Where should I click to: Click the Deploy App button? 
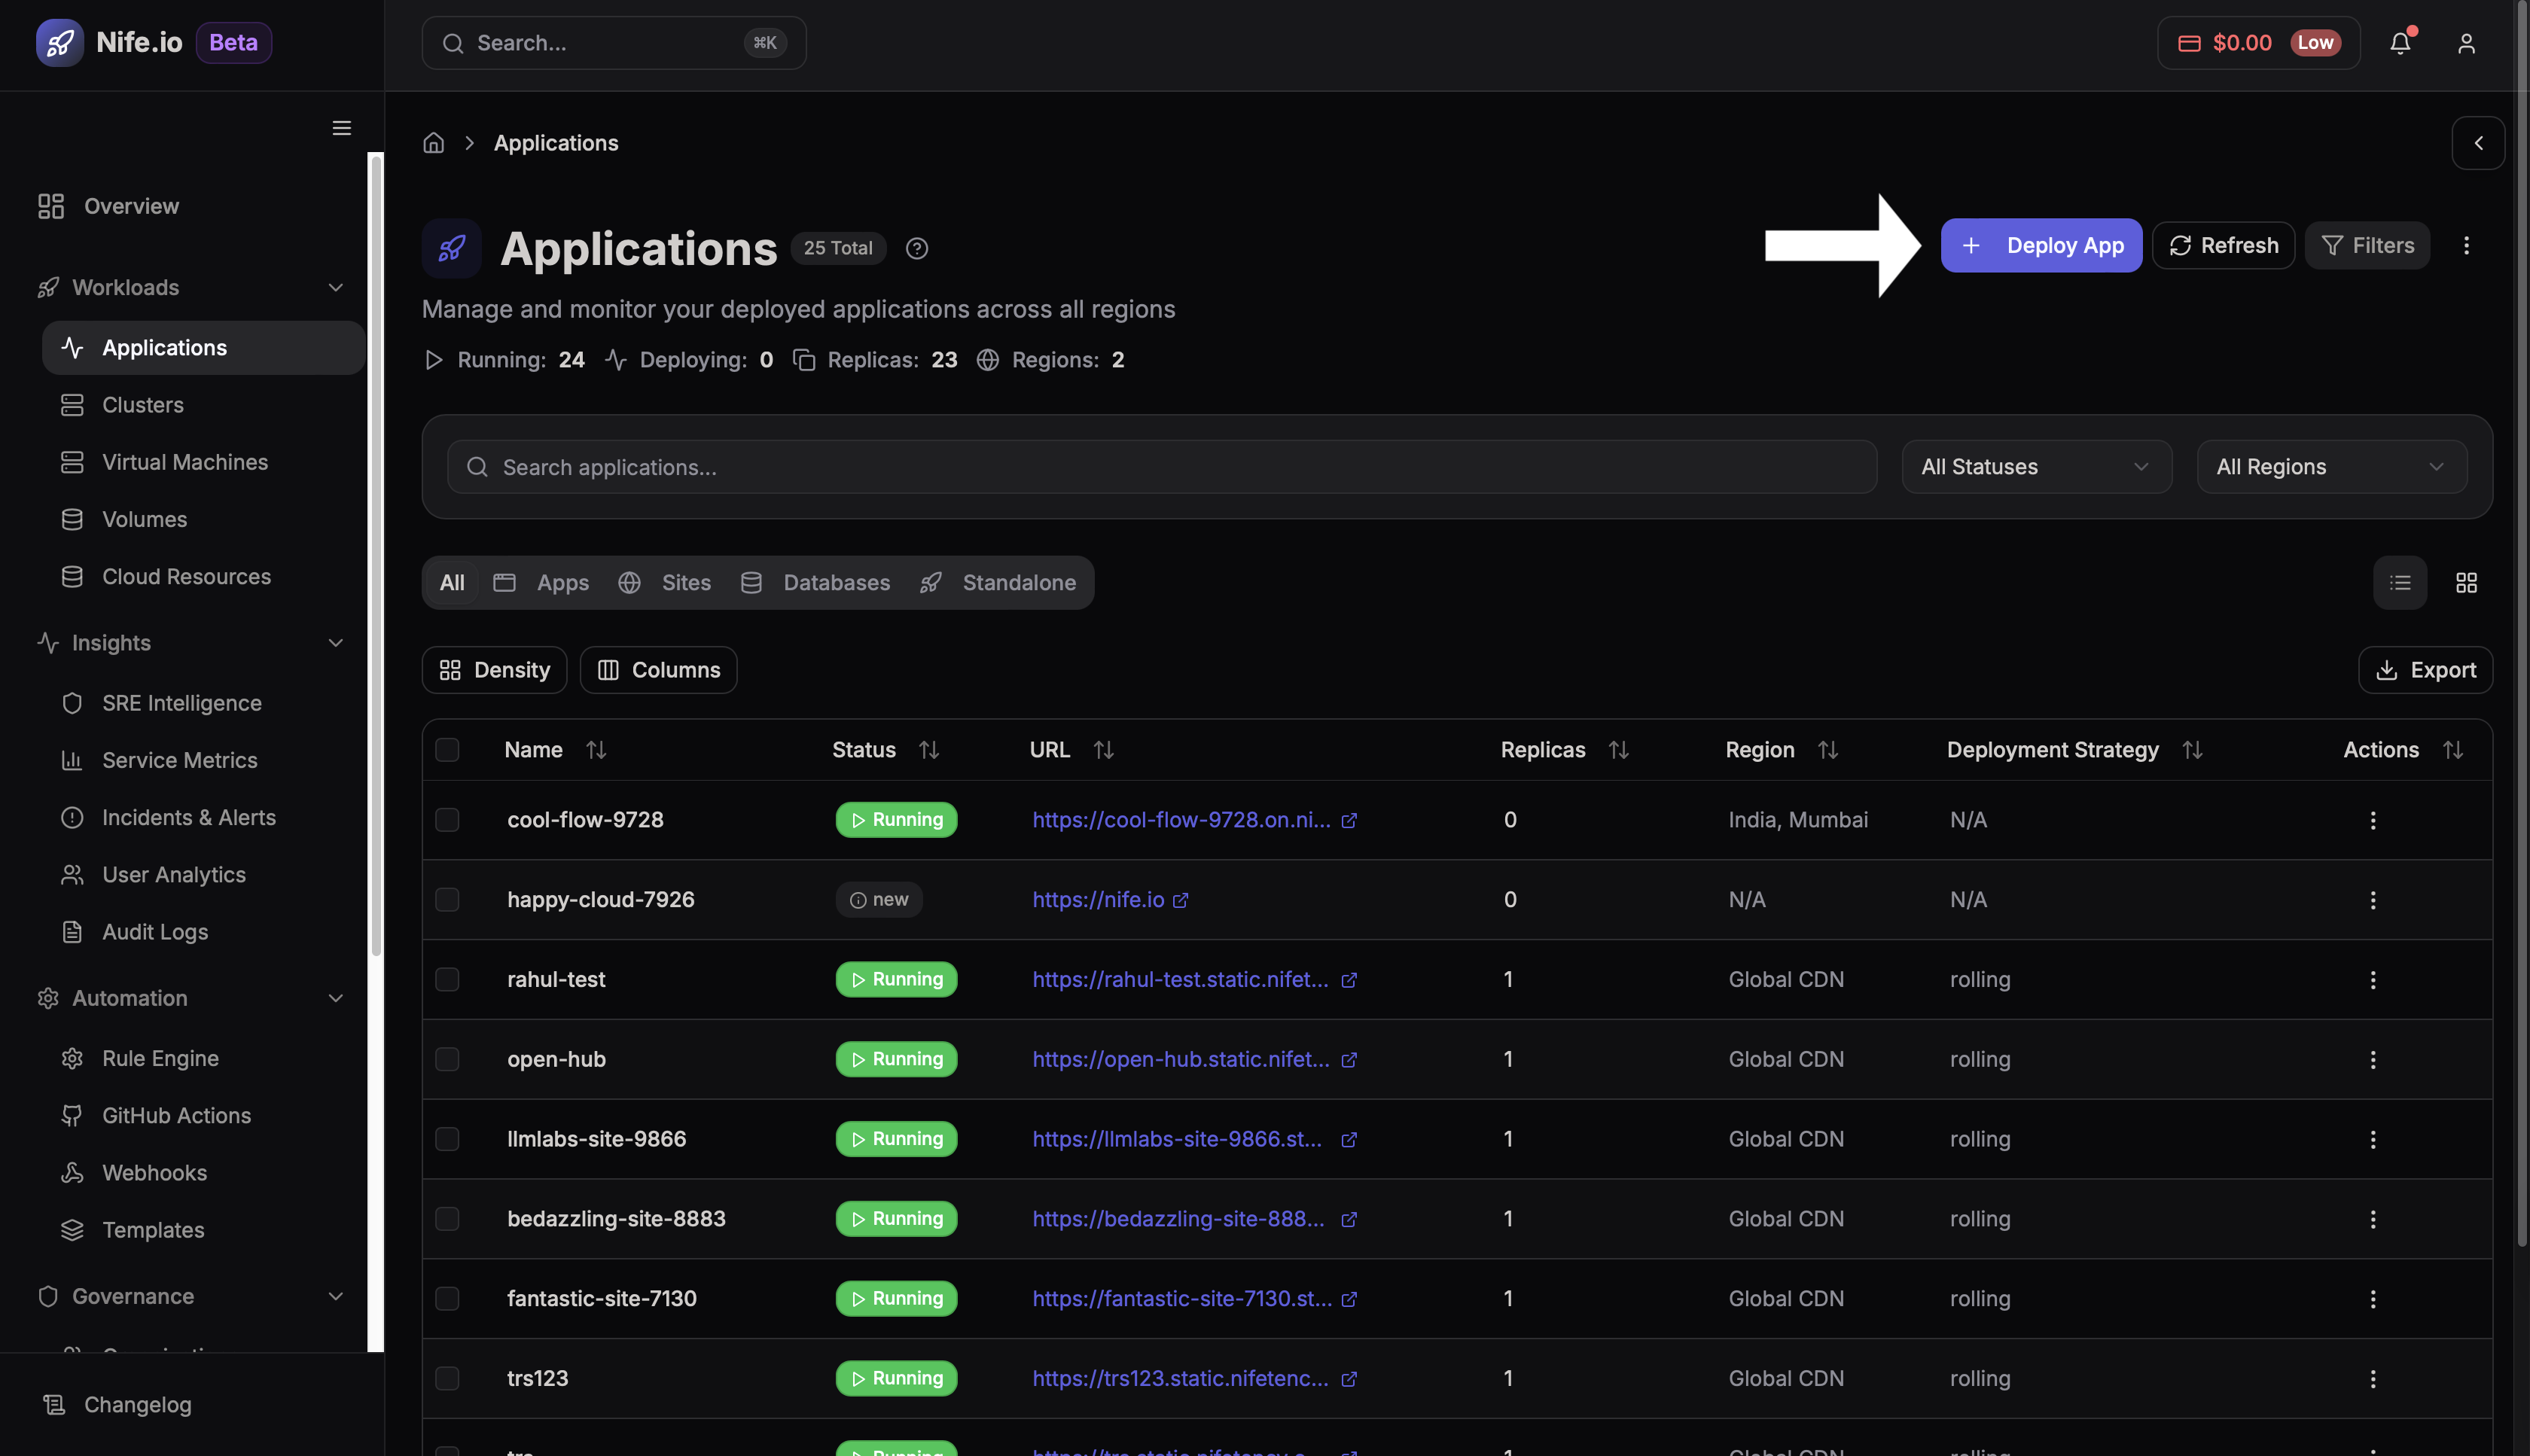point(2041,245)
